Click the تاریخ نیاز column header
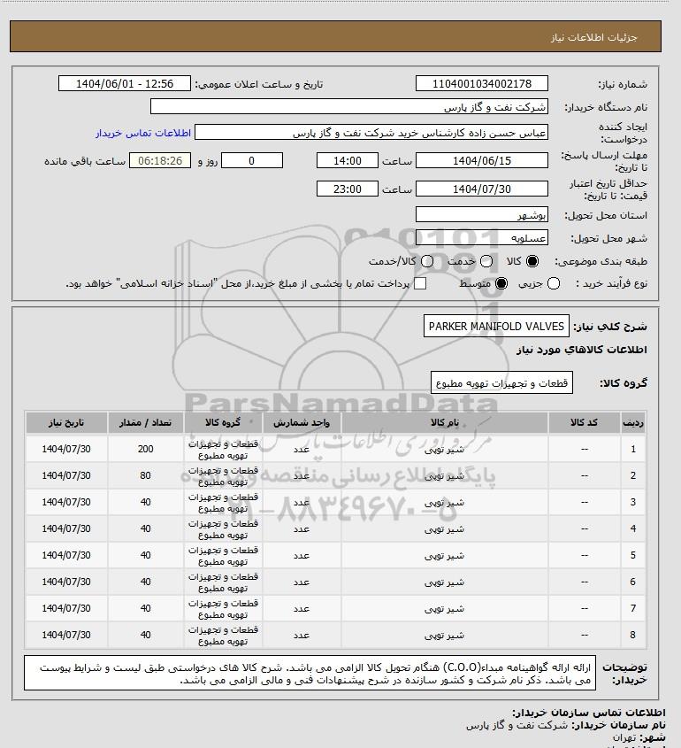Viewport: 681px width, 748px height. (66, 422)
